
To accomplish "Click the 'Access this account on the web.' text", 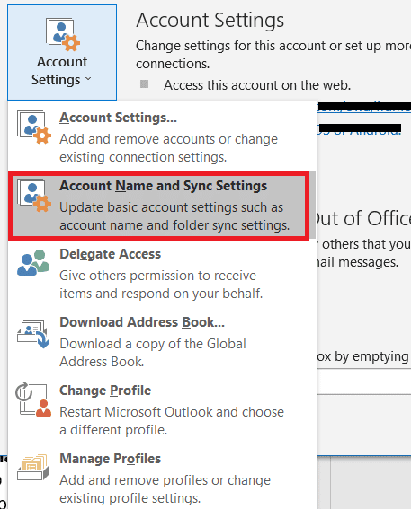I will point(257,85).
